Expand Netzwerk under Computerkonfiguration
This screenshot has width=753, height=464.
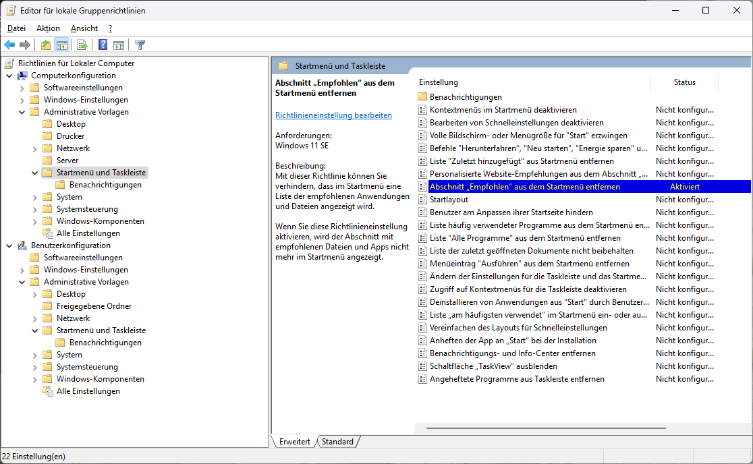coord(34,149)
